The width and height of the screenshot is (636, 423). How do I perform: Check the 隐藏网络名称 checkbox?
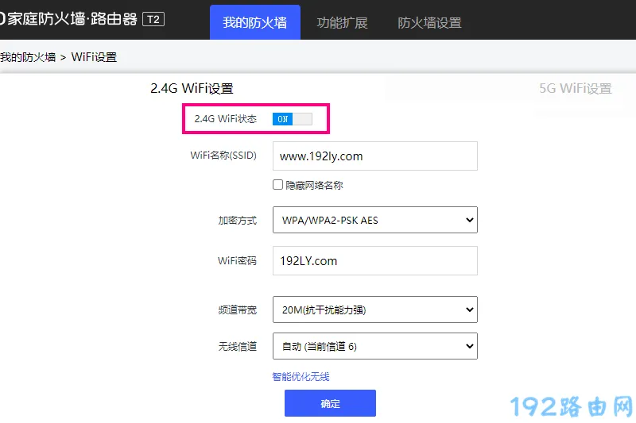coord(278,185)
